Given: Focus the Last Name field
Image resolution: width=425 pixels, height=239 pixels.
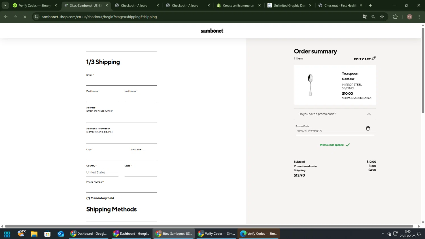Looking at the screenshot, I should pyautogui.click(x=141, y=98).
